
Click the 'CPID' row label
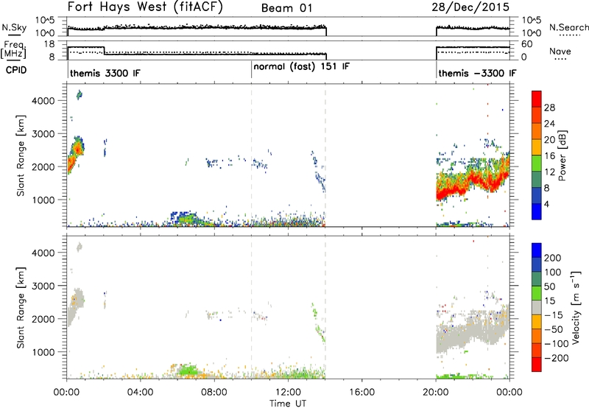(16, 70)
